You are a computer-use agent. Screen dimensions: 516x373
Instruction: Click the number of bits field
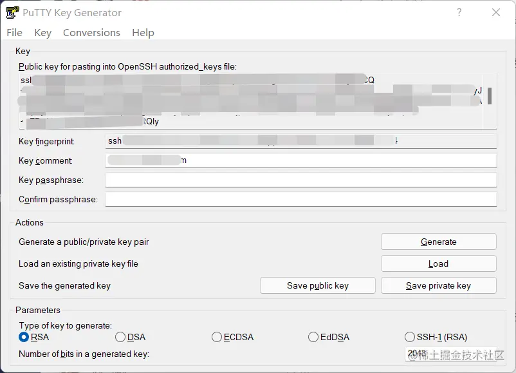point(450,354)
